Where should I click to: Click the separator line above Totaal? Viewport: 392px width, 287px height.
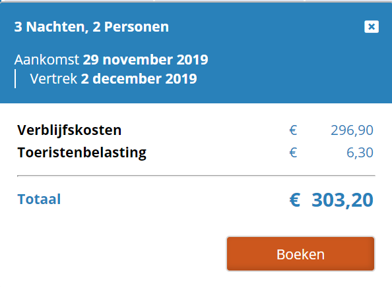coord(196,176)
